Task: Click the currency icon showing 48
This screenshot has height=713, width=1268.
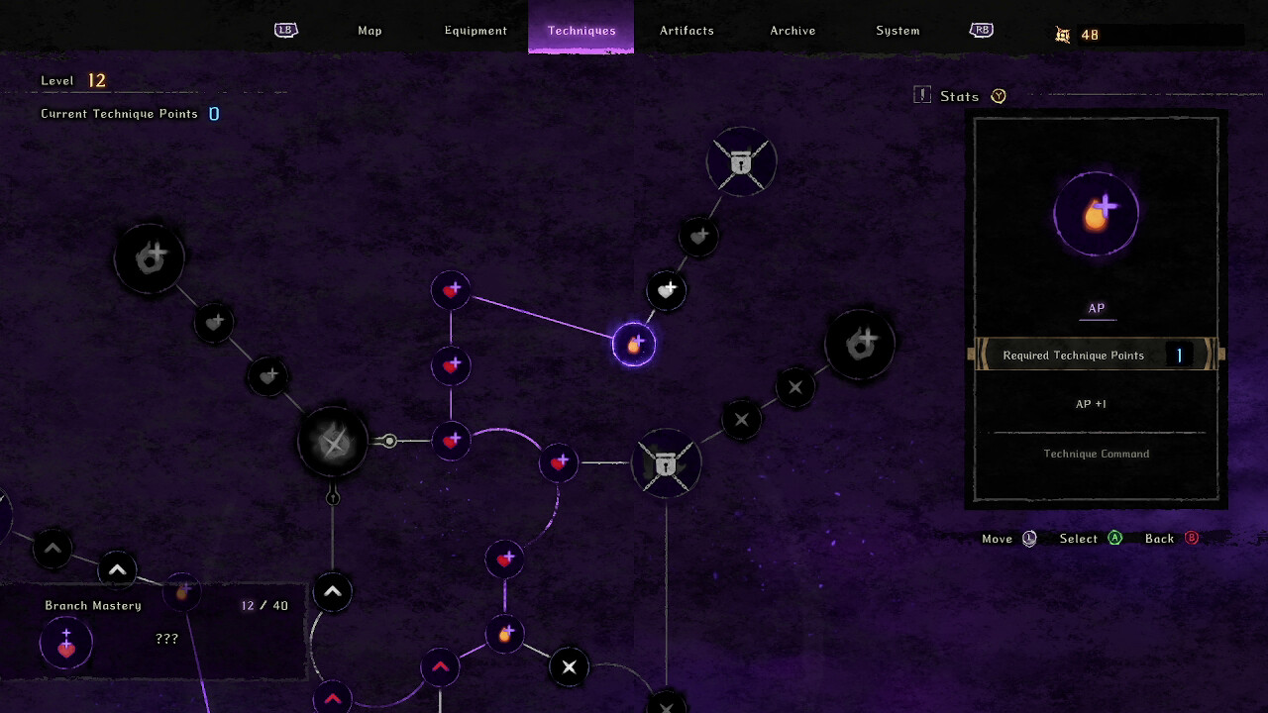Action: [1063, 35]
